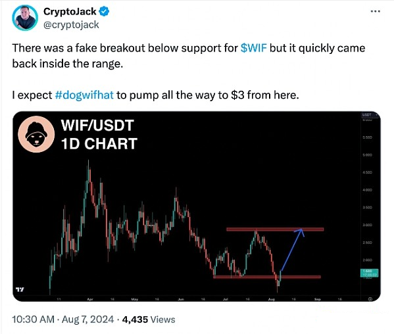
Task: Click the chart settings gear icon
Action: [x=370, y=299]
